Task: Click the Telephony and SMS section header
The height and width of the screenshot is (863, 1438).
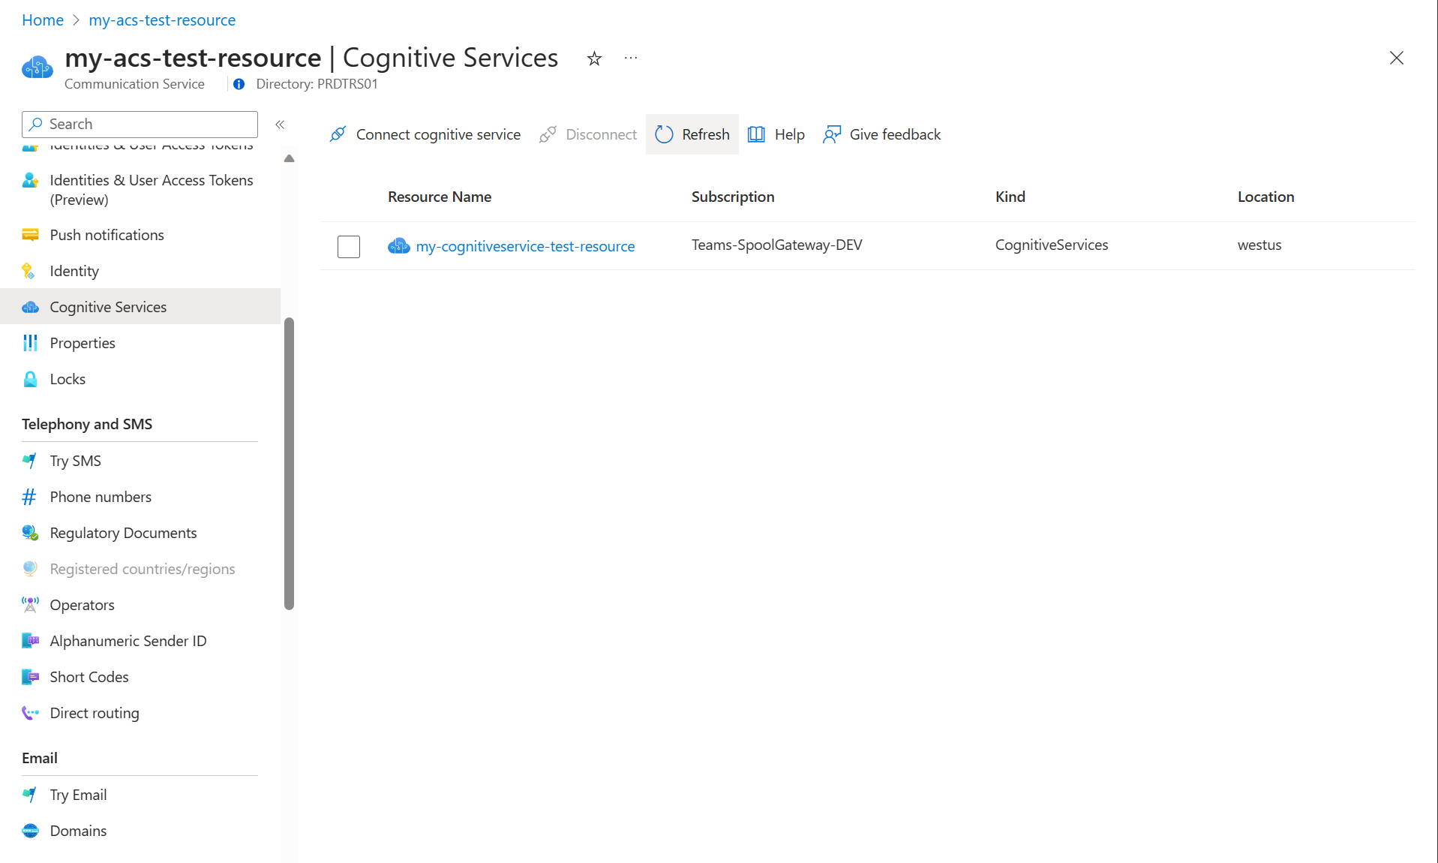Action: pyautogui.click(x=87, y=424)
